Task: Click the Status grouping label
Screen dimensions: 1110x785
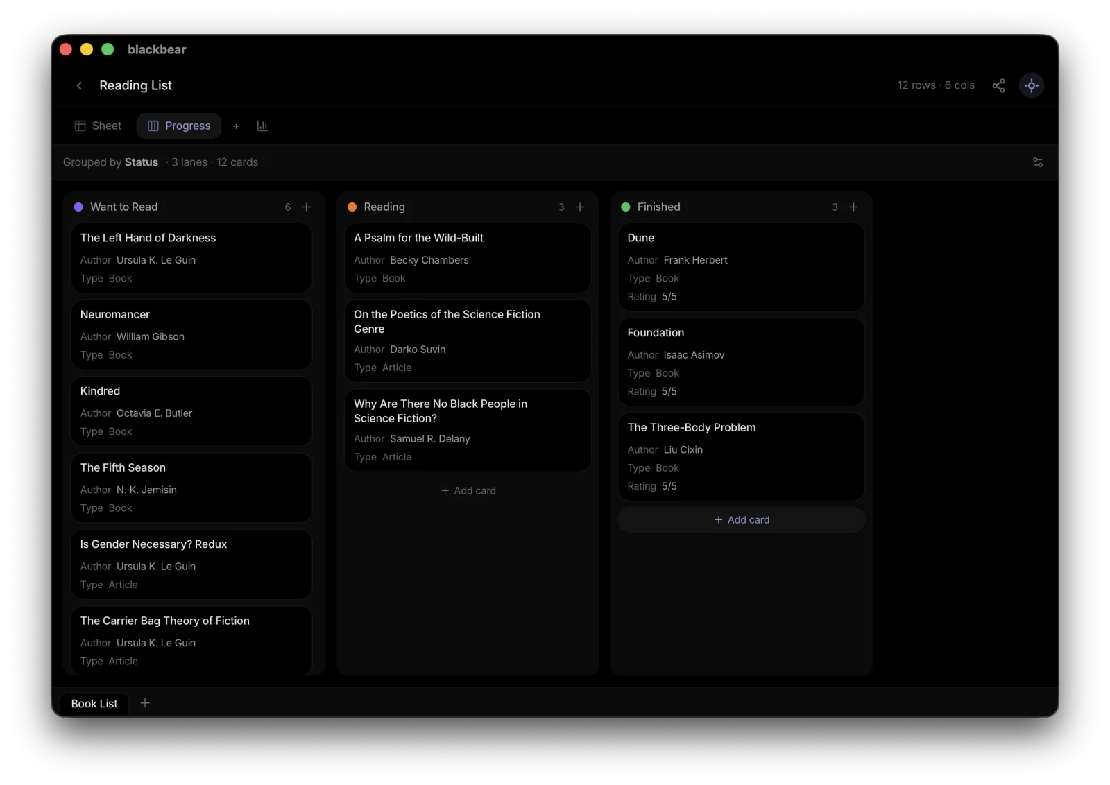Action: coord(142,162)
